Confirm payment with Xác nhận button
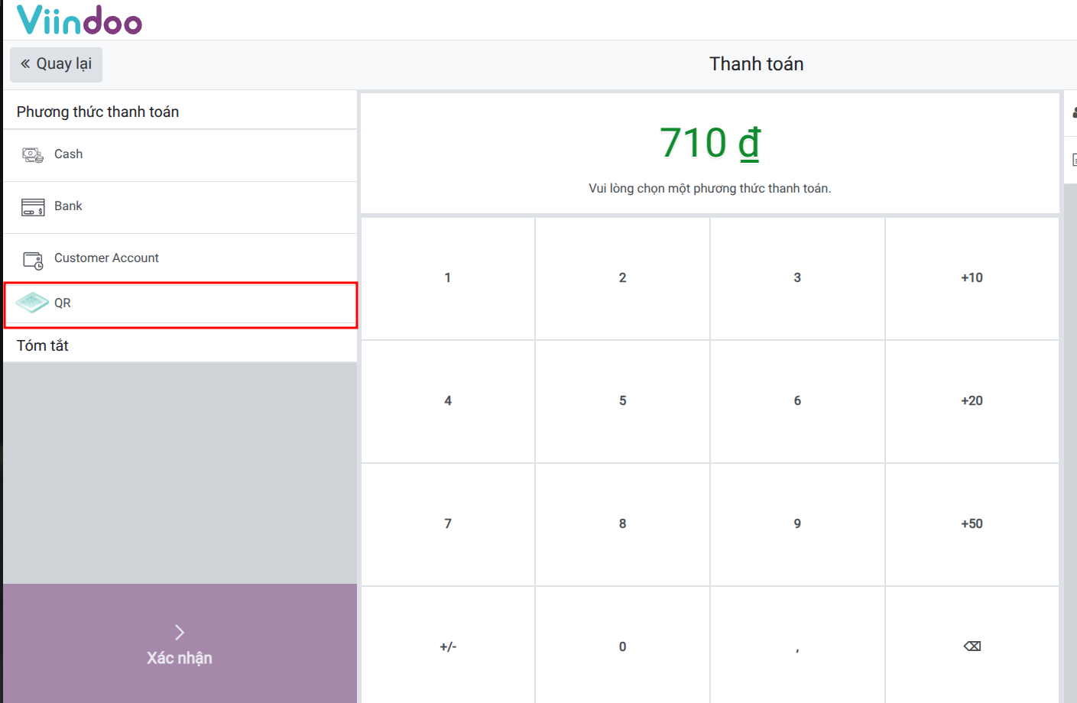Screen dimensions: 1077x703 click(180, 644)
